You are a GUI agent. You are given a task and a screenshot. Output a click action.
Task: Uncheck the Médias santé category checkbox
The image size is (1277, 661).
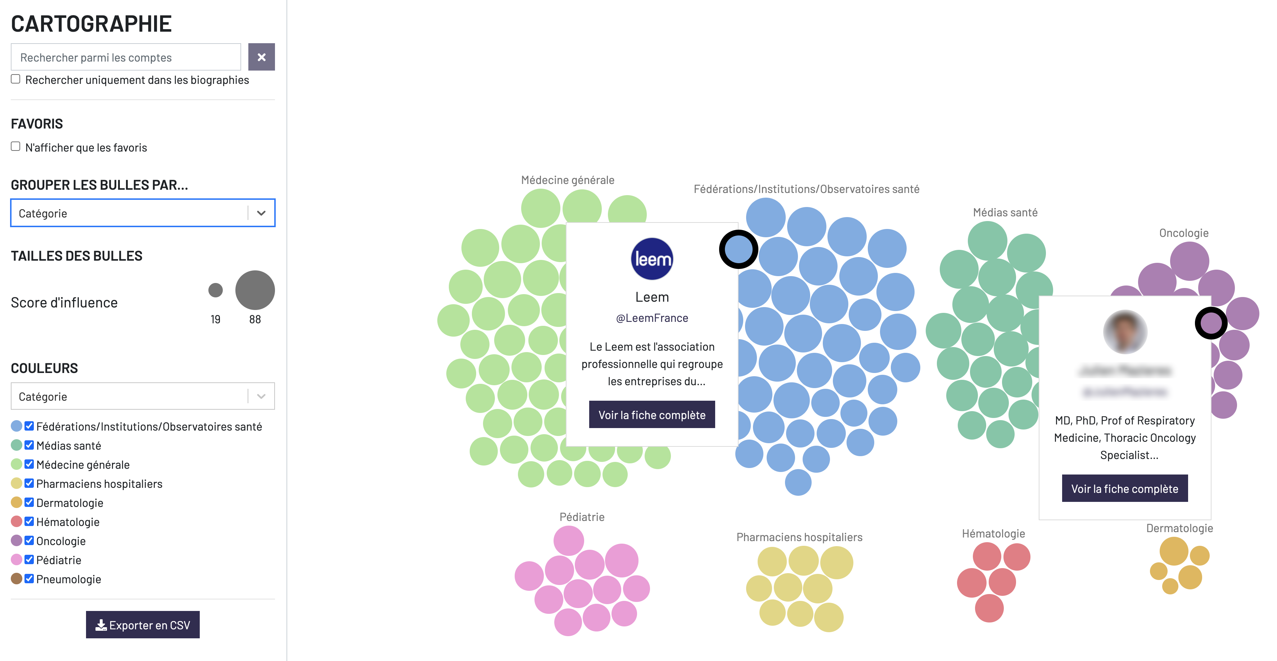pyautogui.click(x=29, y=445)
